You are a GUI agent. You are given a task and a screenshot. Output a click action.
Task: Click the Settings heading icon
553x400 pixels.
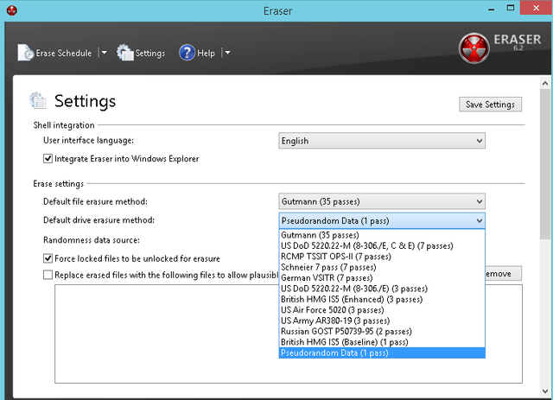tap(37, 100)
